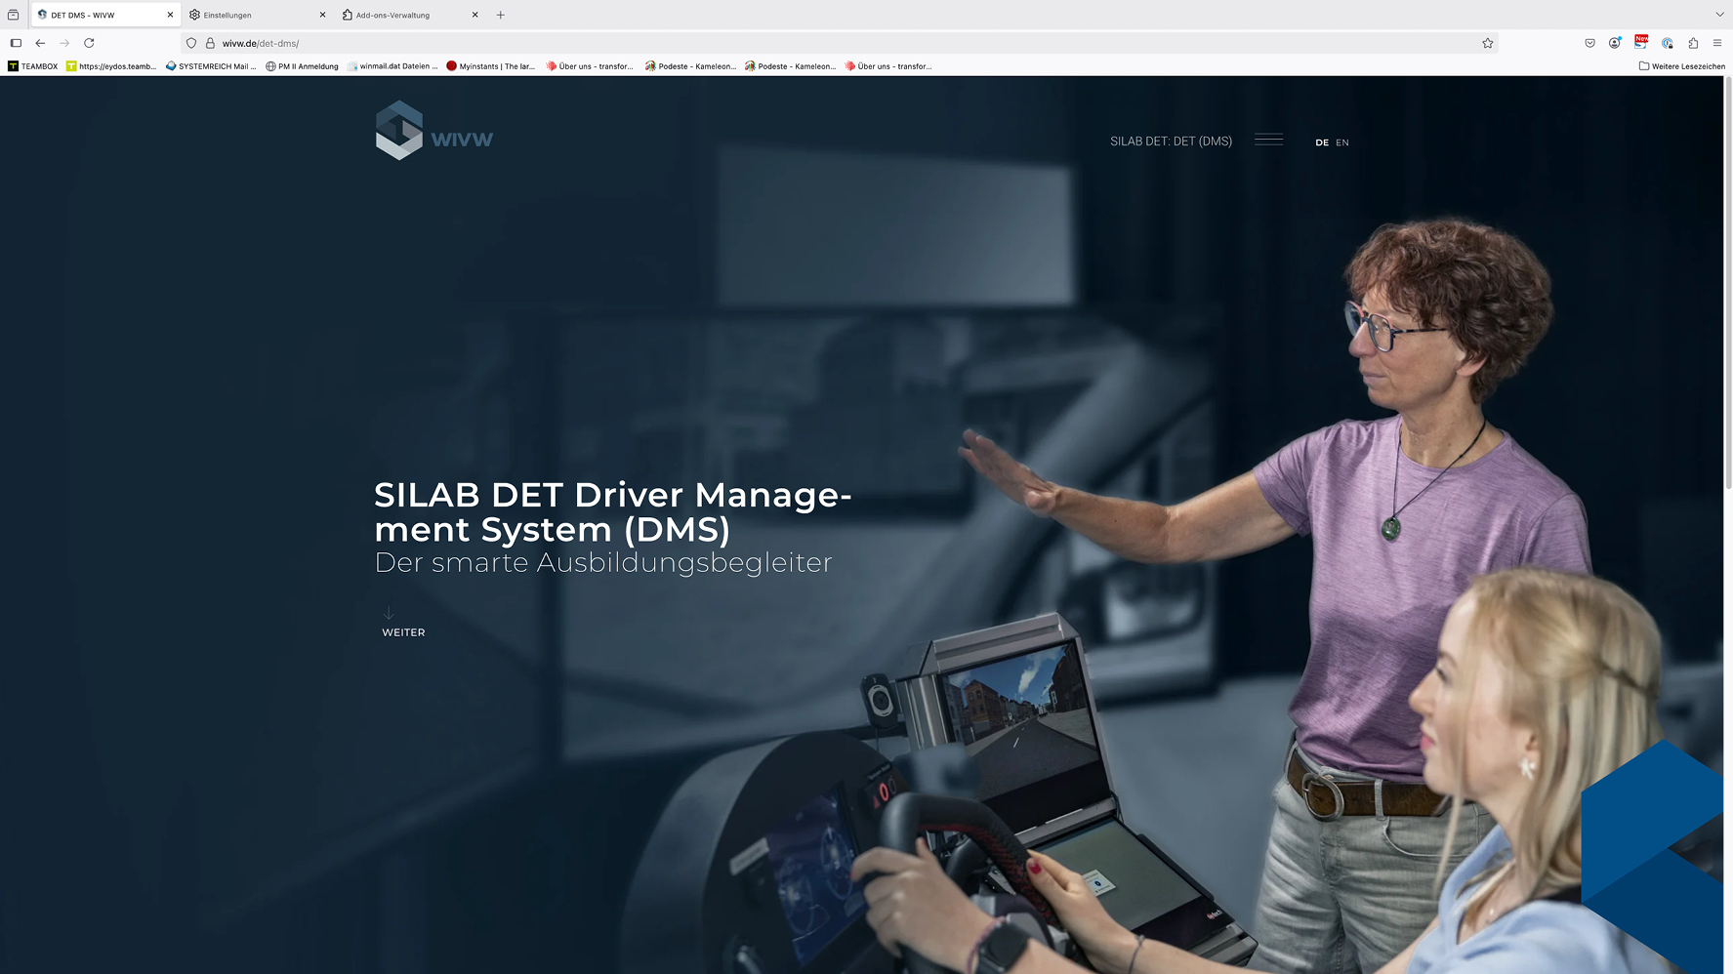The width and height of the screenshot is (1733, 974).
Task: Open the privacy extension with lock icon
Action: [x=1668, y=43]
